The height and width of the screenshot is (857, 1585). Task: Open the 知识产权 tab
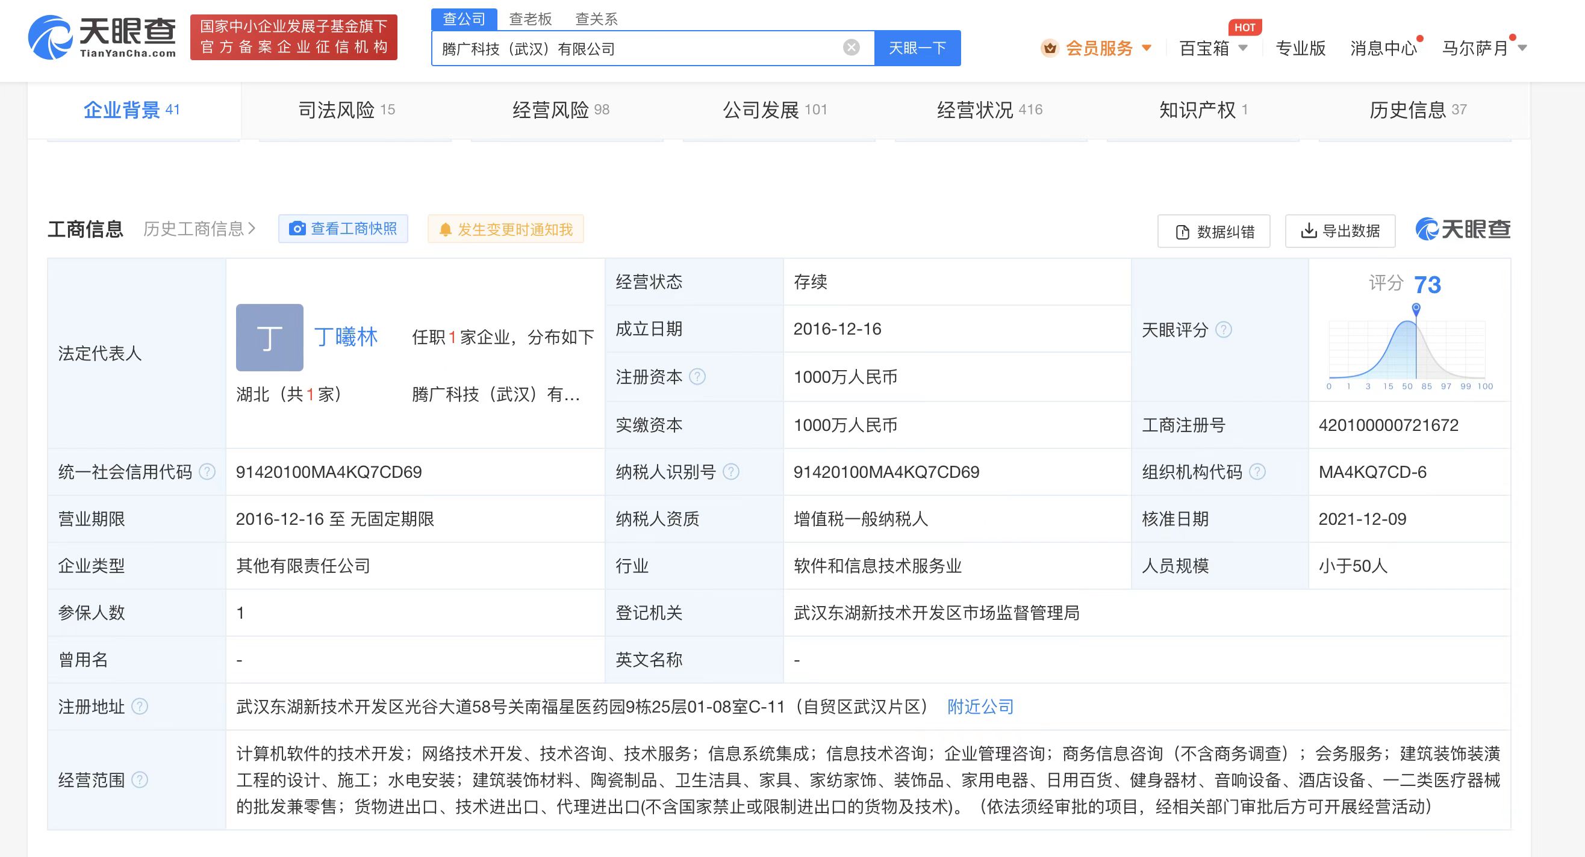click(1203, 110)
